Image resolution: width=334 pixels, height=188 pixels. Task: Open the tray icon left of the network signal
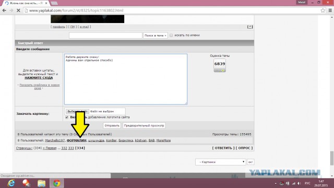pos(288,183)
